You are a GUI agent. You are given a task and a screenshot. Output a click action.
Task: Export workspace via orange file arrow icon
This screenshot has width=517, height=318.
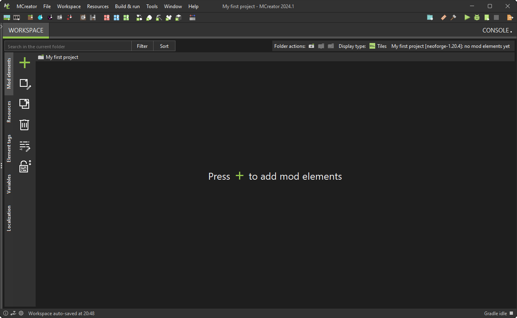pyautogui.click(x=510, y=17)
